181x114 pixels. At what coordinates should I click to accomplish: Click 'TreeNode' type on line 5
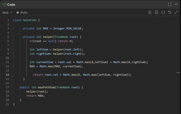pyautogui.click(x=61, y=37)
